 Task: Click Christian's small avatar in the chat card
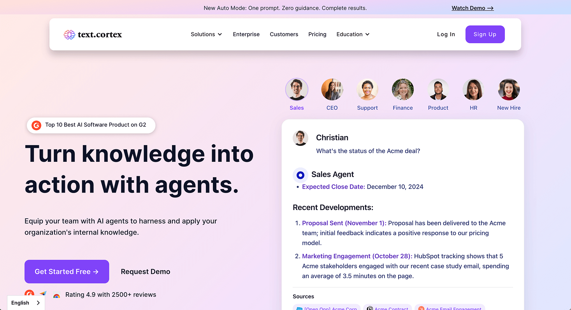pyautogui.click(x=300, y=138)
